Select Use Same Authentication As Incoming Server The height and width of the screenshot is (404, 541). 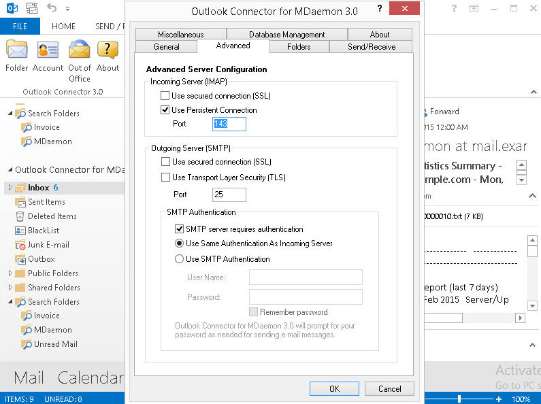pos(179,243)
